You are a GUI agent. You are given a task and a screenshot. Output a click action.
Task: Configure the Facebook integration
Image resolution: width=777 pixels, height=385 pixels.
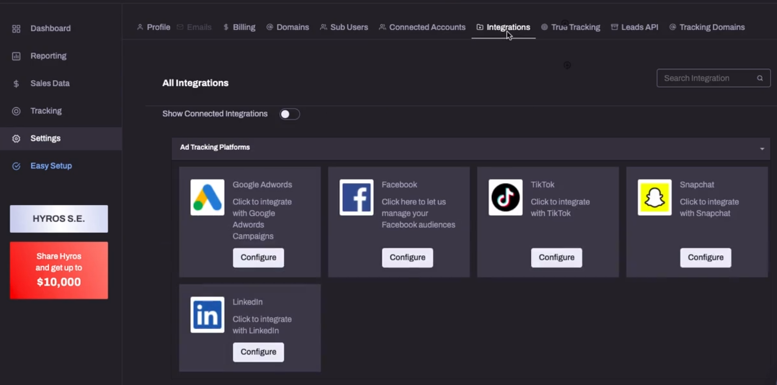tap(408, 258)
